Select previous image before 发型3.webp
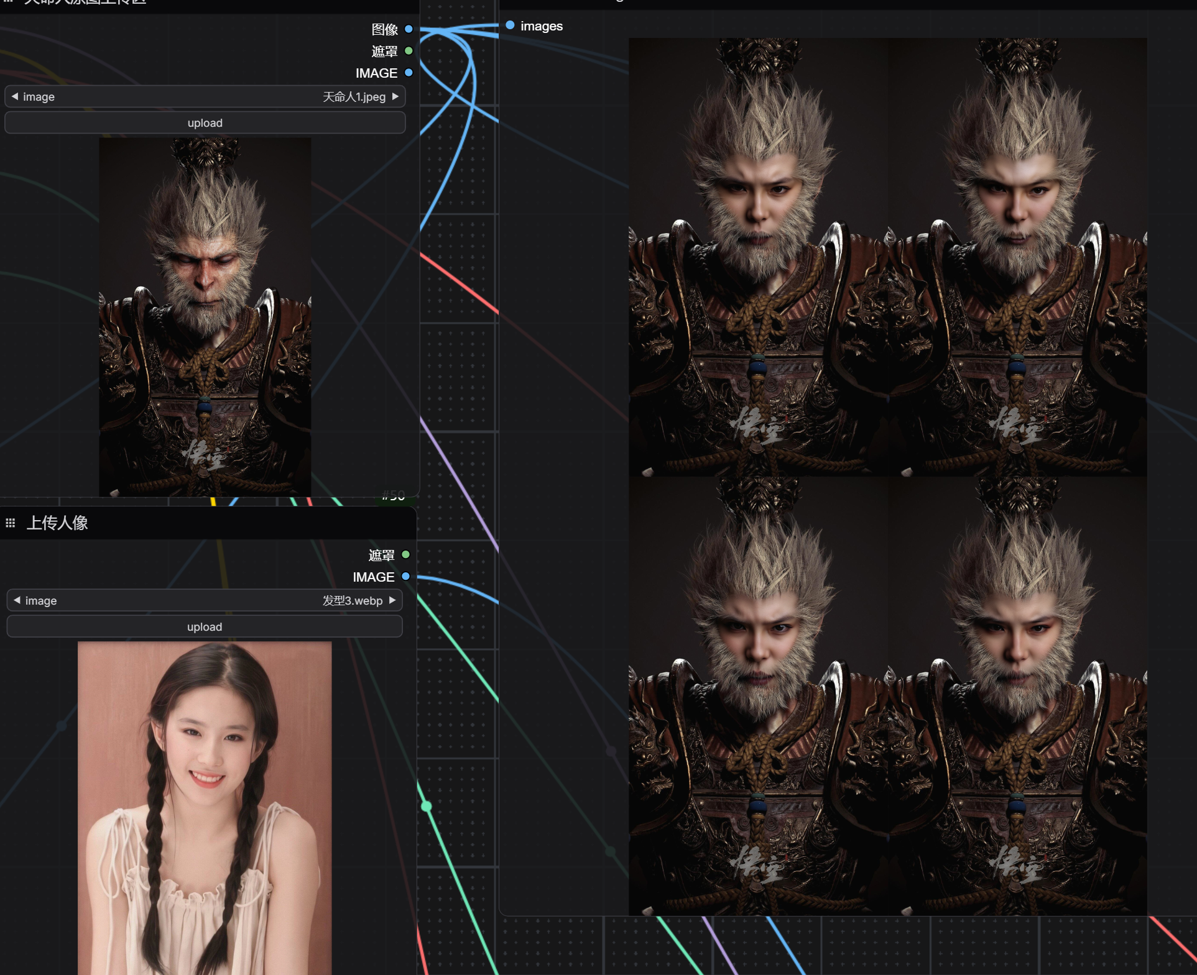The height and width of the screenshot is (975, 1197). (17, 600)
